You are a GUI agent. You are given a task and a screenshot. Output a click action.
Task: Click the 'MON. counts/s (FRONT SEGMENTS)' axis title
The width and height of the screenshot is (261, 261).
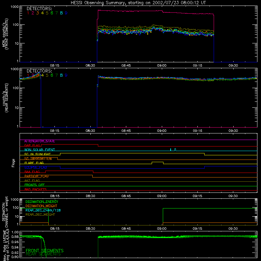pos(5,34)
